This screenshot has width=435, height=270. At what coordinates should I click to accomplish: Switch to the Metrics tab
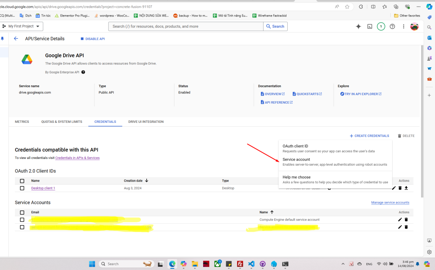[x=22, y=122]
